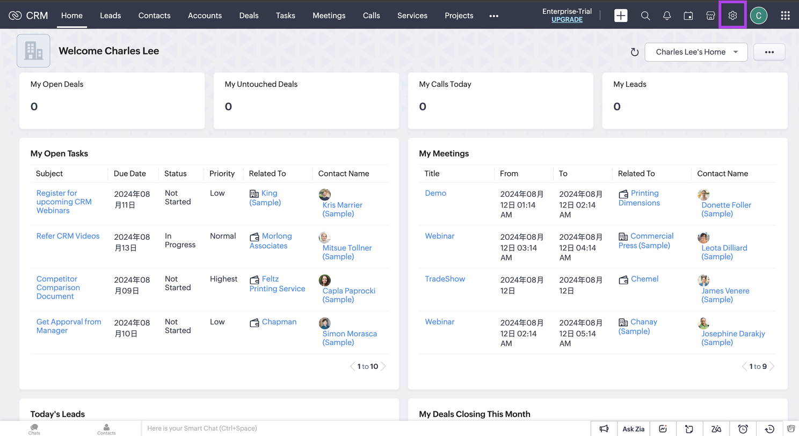This screenshot has height=436, width=799.
Task: Open task Register for upcoming CRM Webinars
Action: 64,202
